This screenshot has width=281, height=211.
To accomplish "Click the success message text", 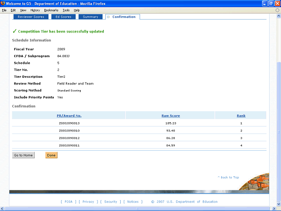I will pyautogui.click(x=61, y=31).
